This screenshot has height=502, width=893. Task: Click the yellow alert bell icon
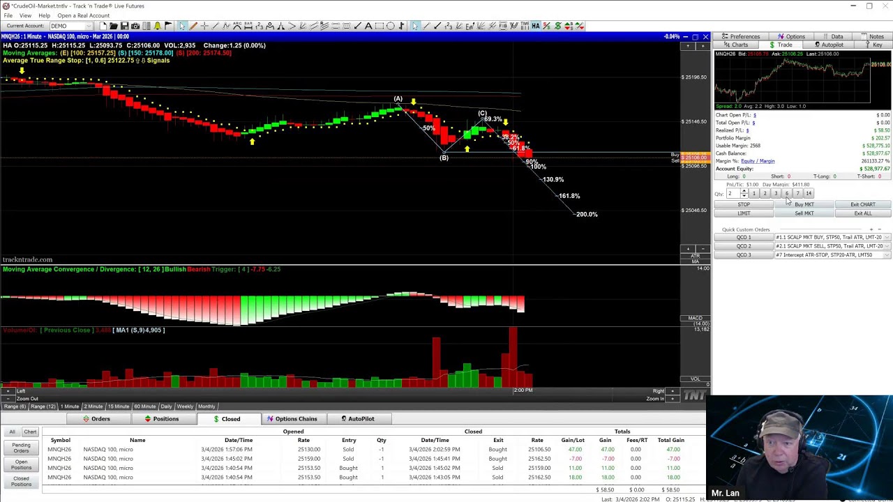pos(158,26)
